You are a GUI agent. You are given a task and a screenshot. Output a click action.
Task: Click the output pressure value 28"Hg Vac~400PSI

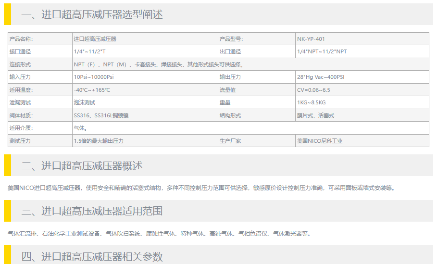point(321,77)
